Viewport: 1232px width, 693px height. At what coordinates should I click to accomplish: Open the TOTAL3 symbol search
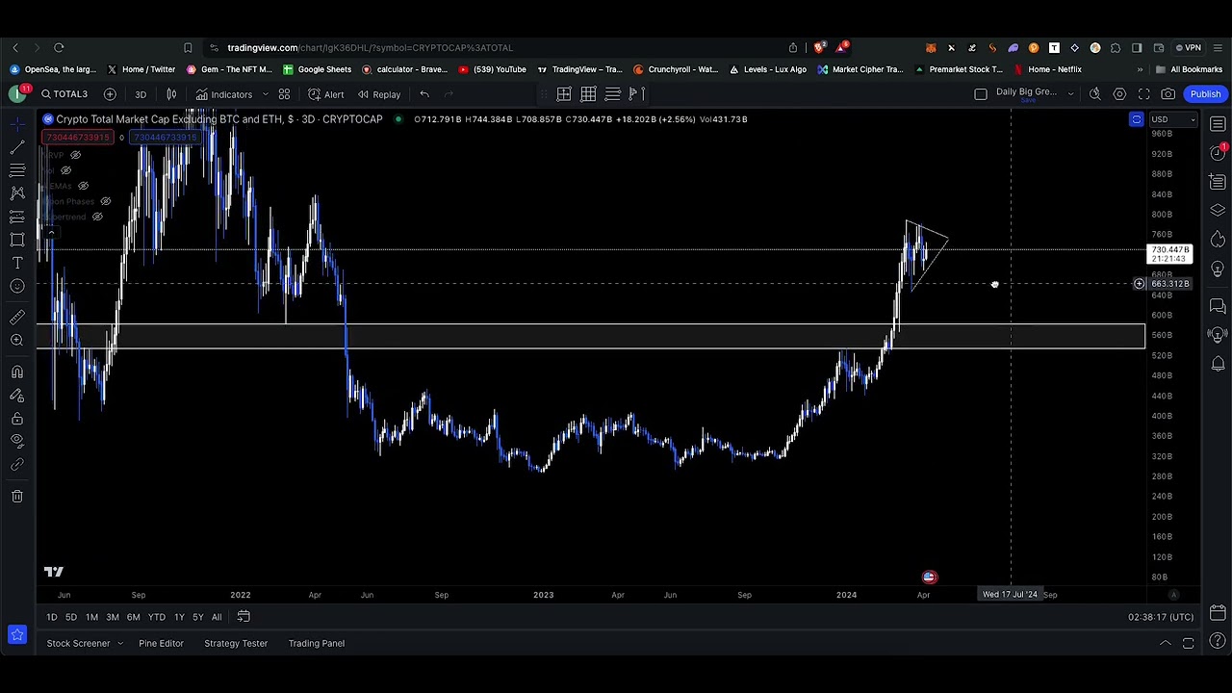coord(64,94)
